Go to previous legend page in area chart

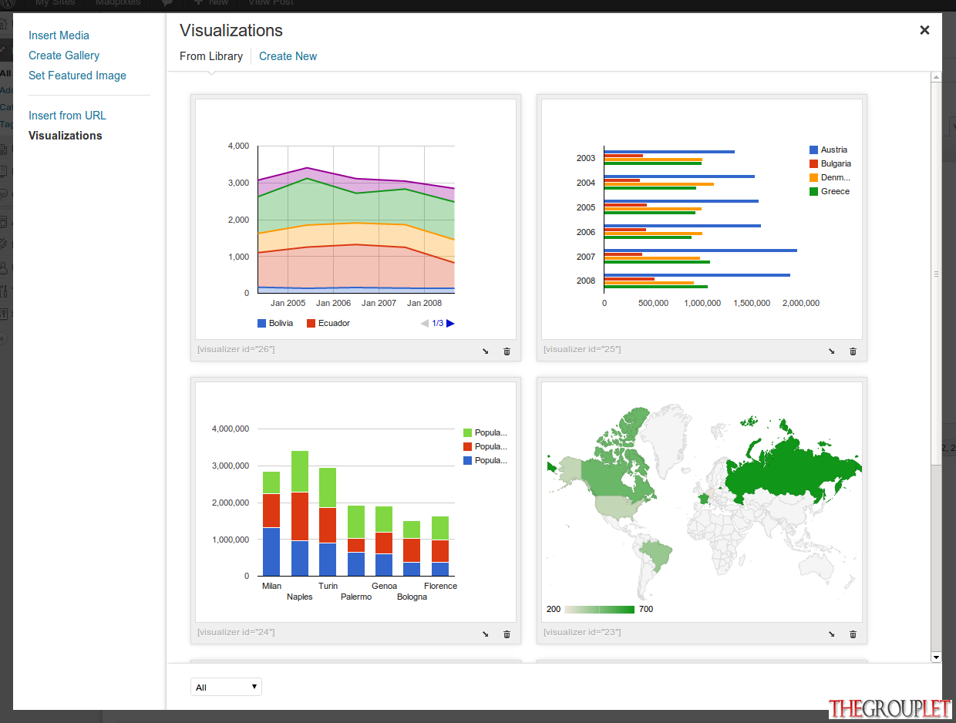(x=424, y=324)
